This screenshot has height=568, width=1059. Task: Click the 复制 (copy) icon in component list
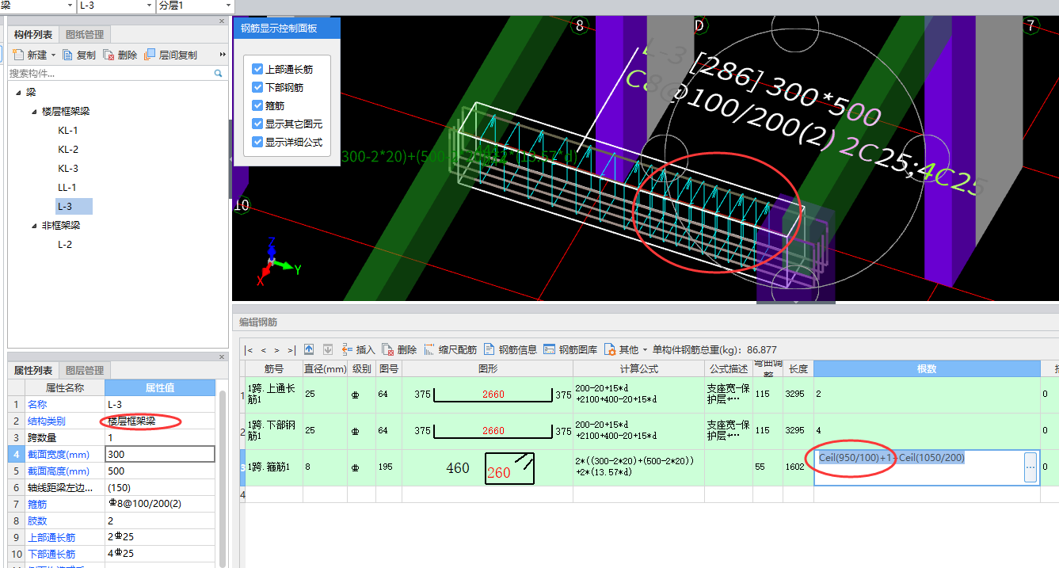(x=67, y=55)
